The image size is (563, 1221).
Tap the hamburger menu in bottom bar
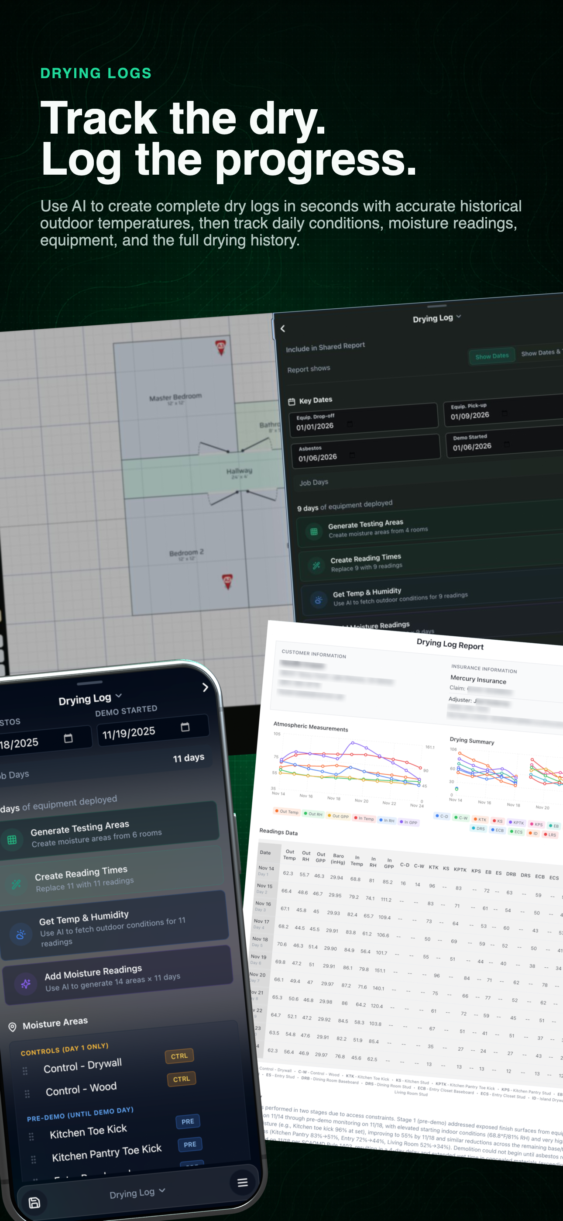point(242,1182)
